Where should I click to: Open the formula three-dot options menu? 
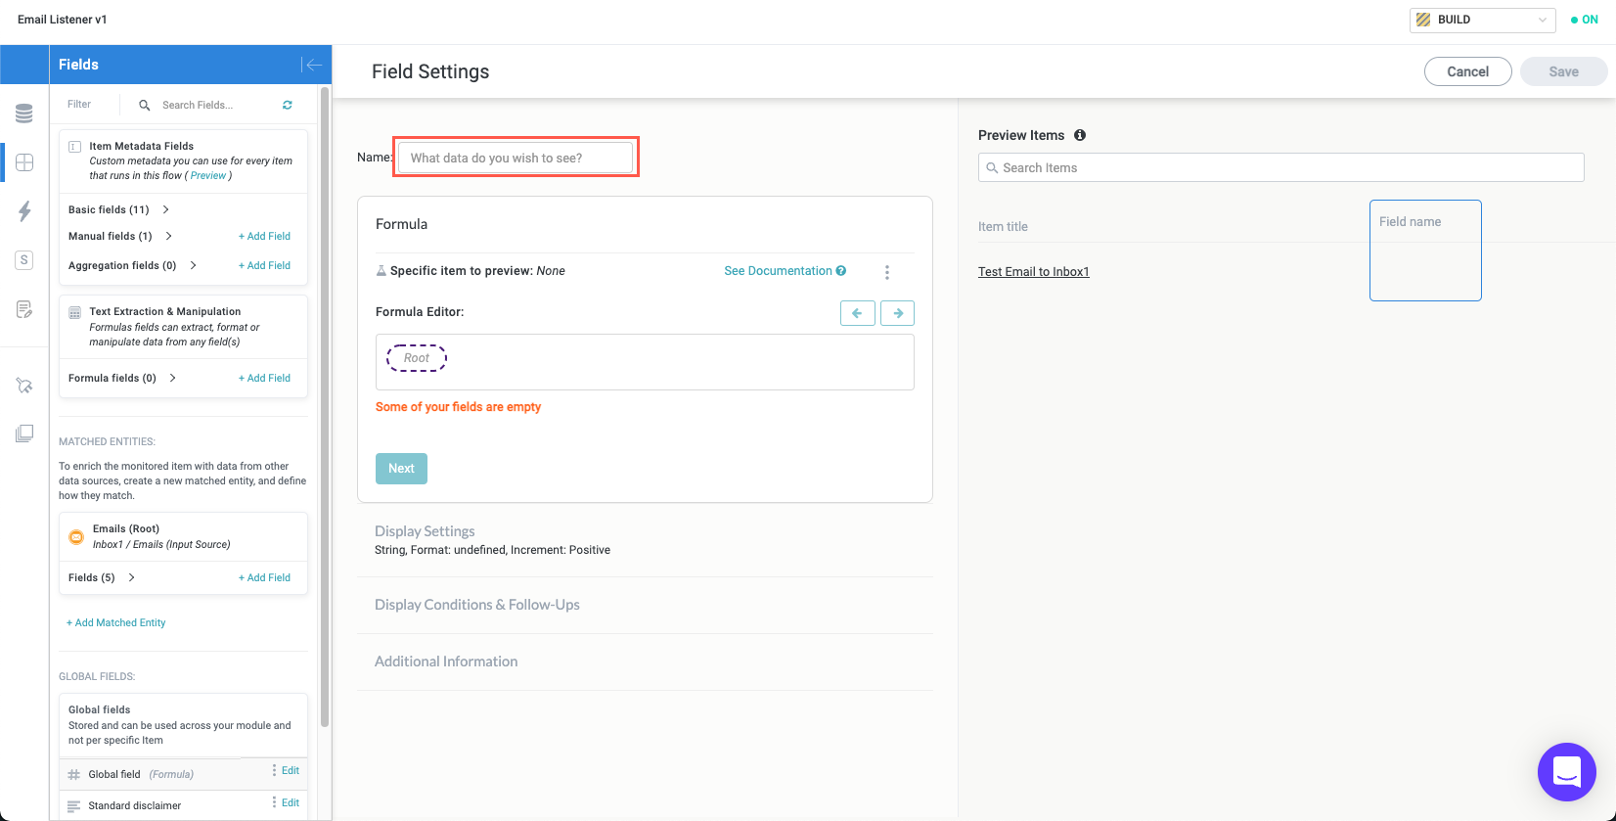[887, 272]
